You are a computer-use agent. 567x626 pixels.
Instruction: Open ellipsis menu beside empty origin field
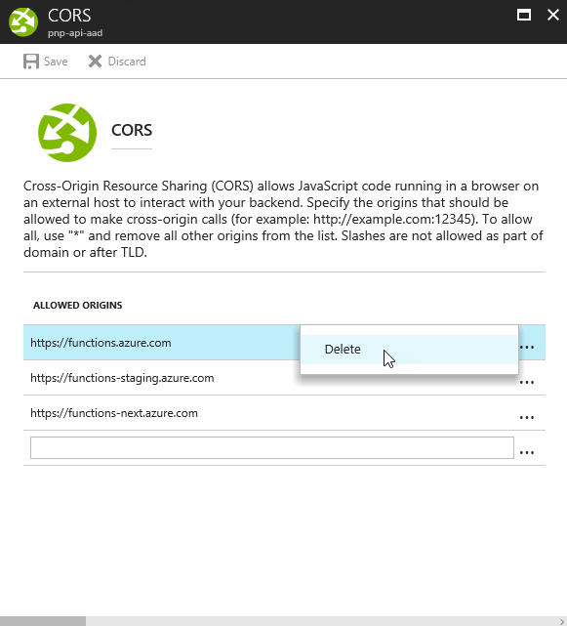coord(527,453)
